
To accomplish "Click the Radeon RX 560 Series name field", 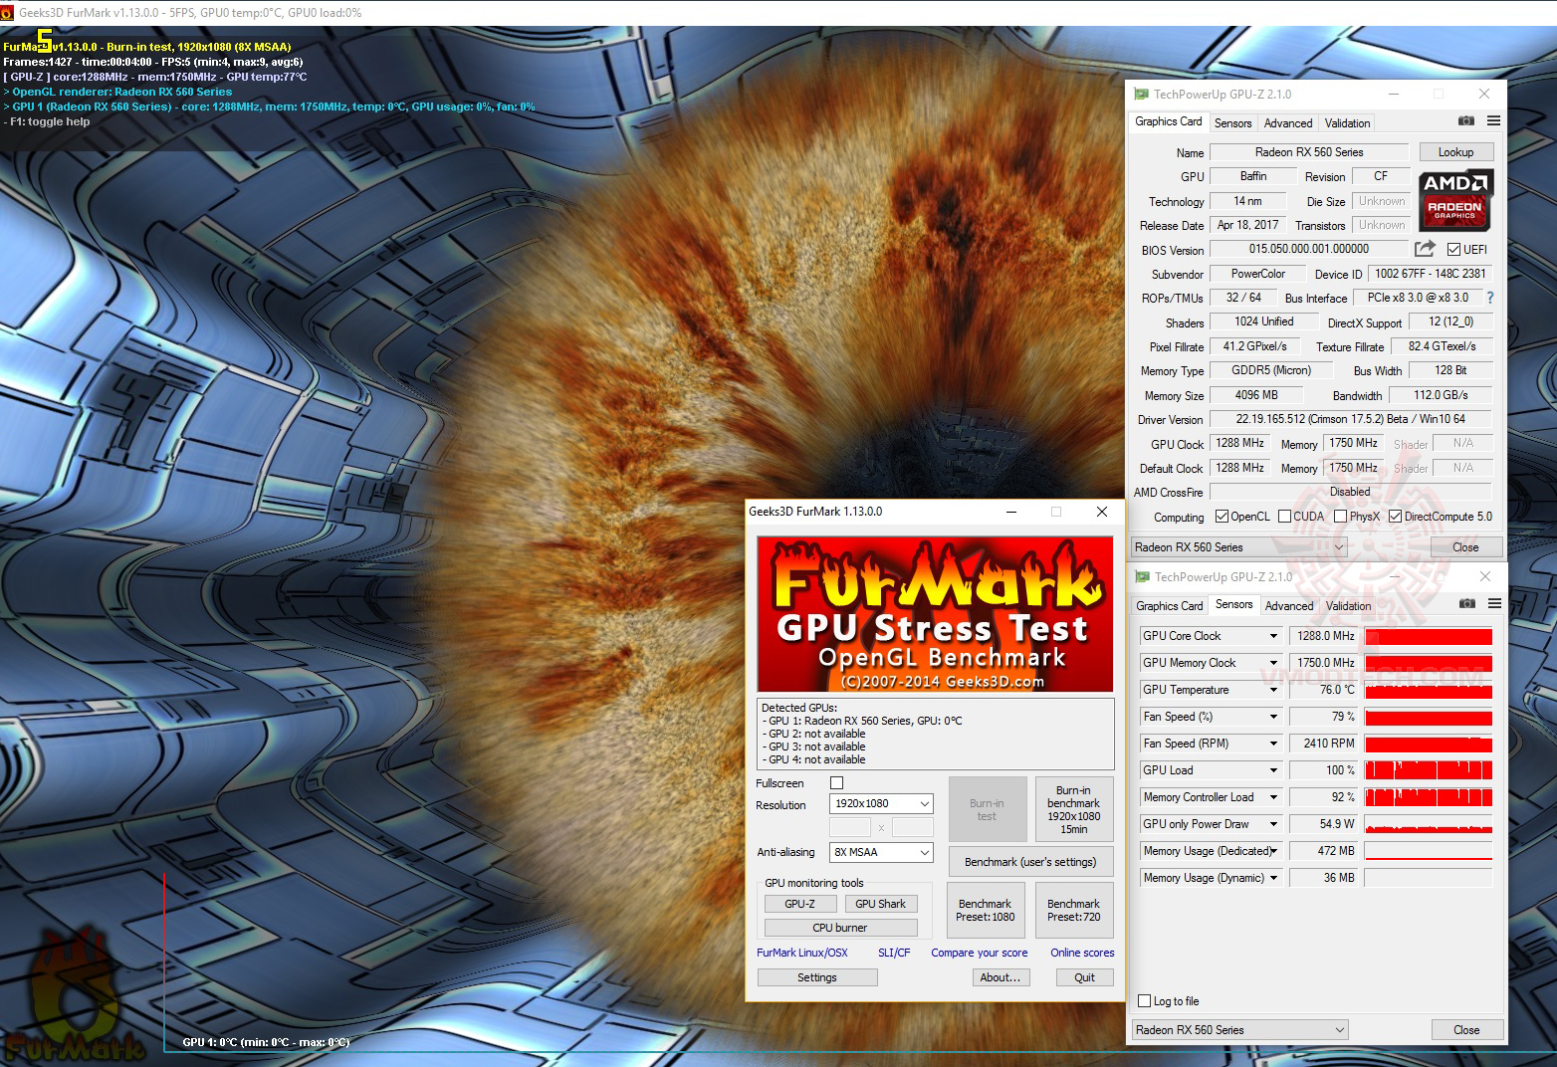I will pyautogui.click(x=1309, y=152).
